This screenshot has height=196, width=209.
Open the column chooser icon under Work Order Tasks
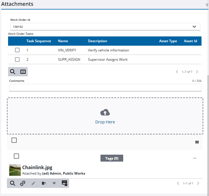[x=23, y=72]
